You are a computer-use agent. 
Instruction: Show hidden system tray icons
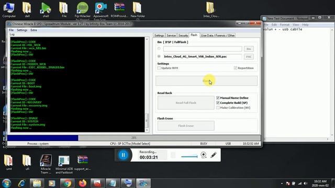click(282, 183)
